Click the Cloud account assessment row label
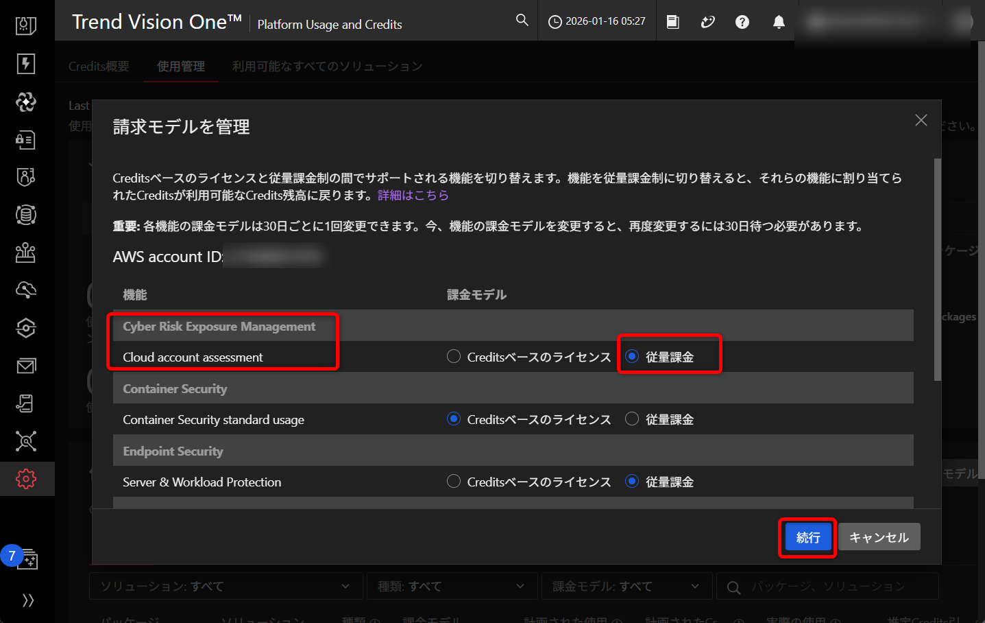 193,357
